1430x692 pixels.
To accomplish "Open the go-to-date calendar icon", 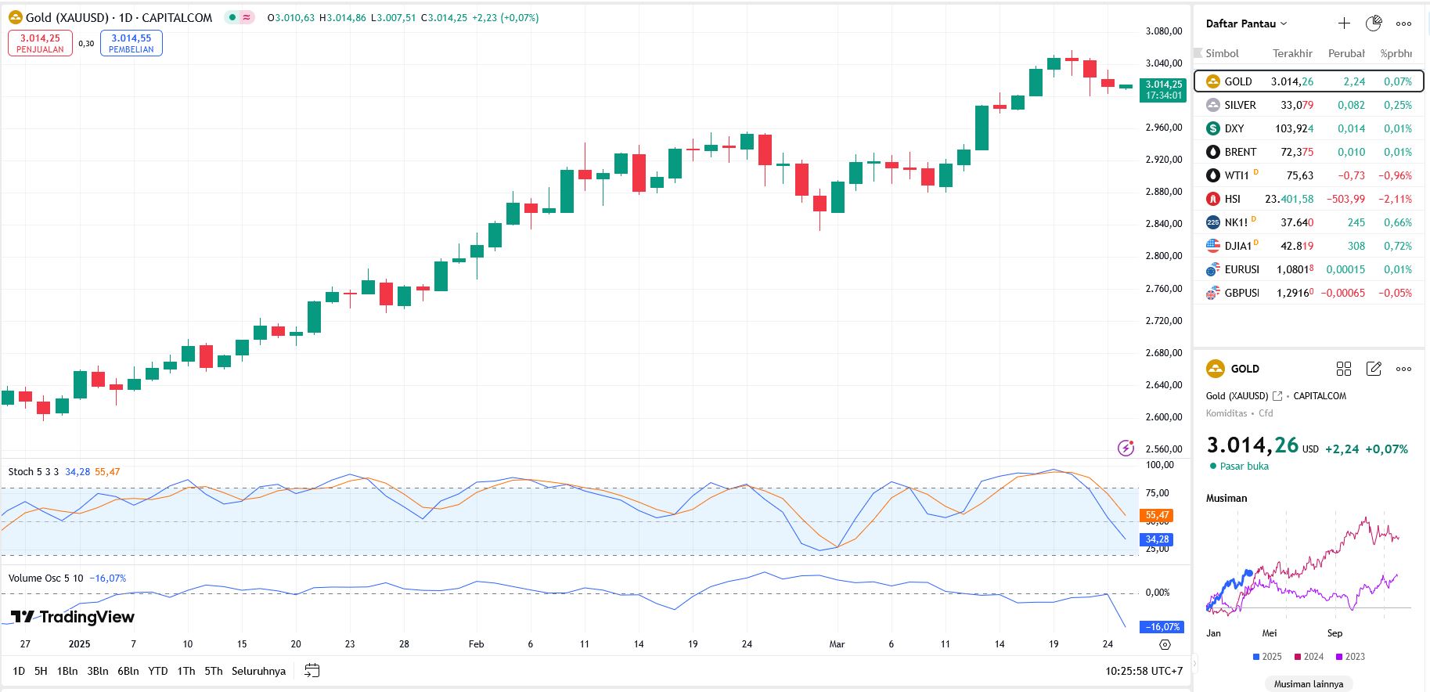I will 312,671.
